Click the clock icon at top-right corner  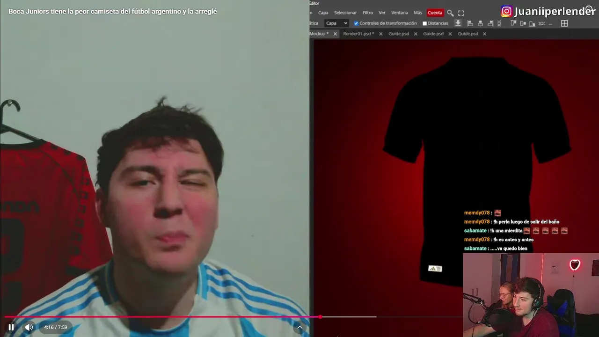(589, 9)
